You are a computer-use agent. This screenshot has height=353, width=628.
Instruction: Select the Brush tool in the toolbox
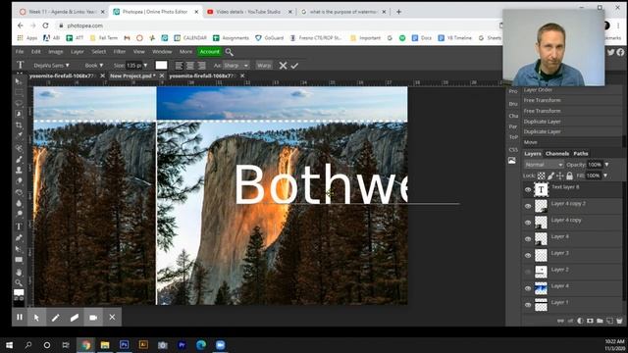point(19,159)
